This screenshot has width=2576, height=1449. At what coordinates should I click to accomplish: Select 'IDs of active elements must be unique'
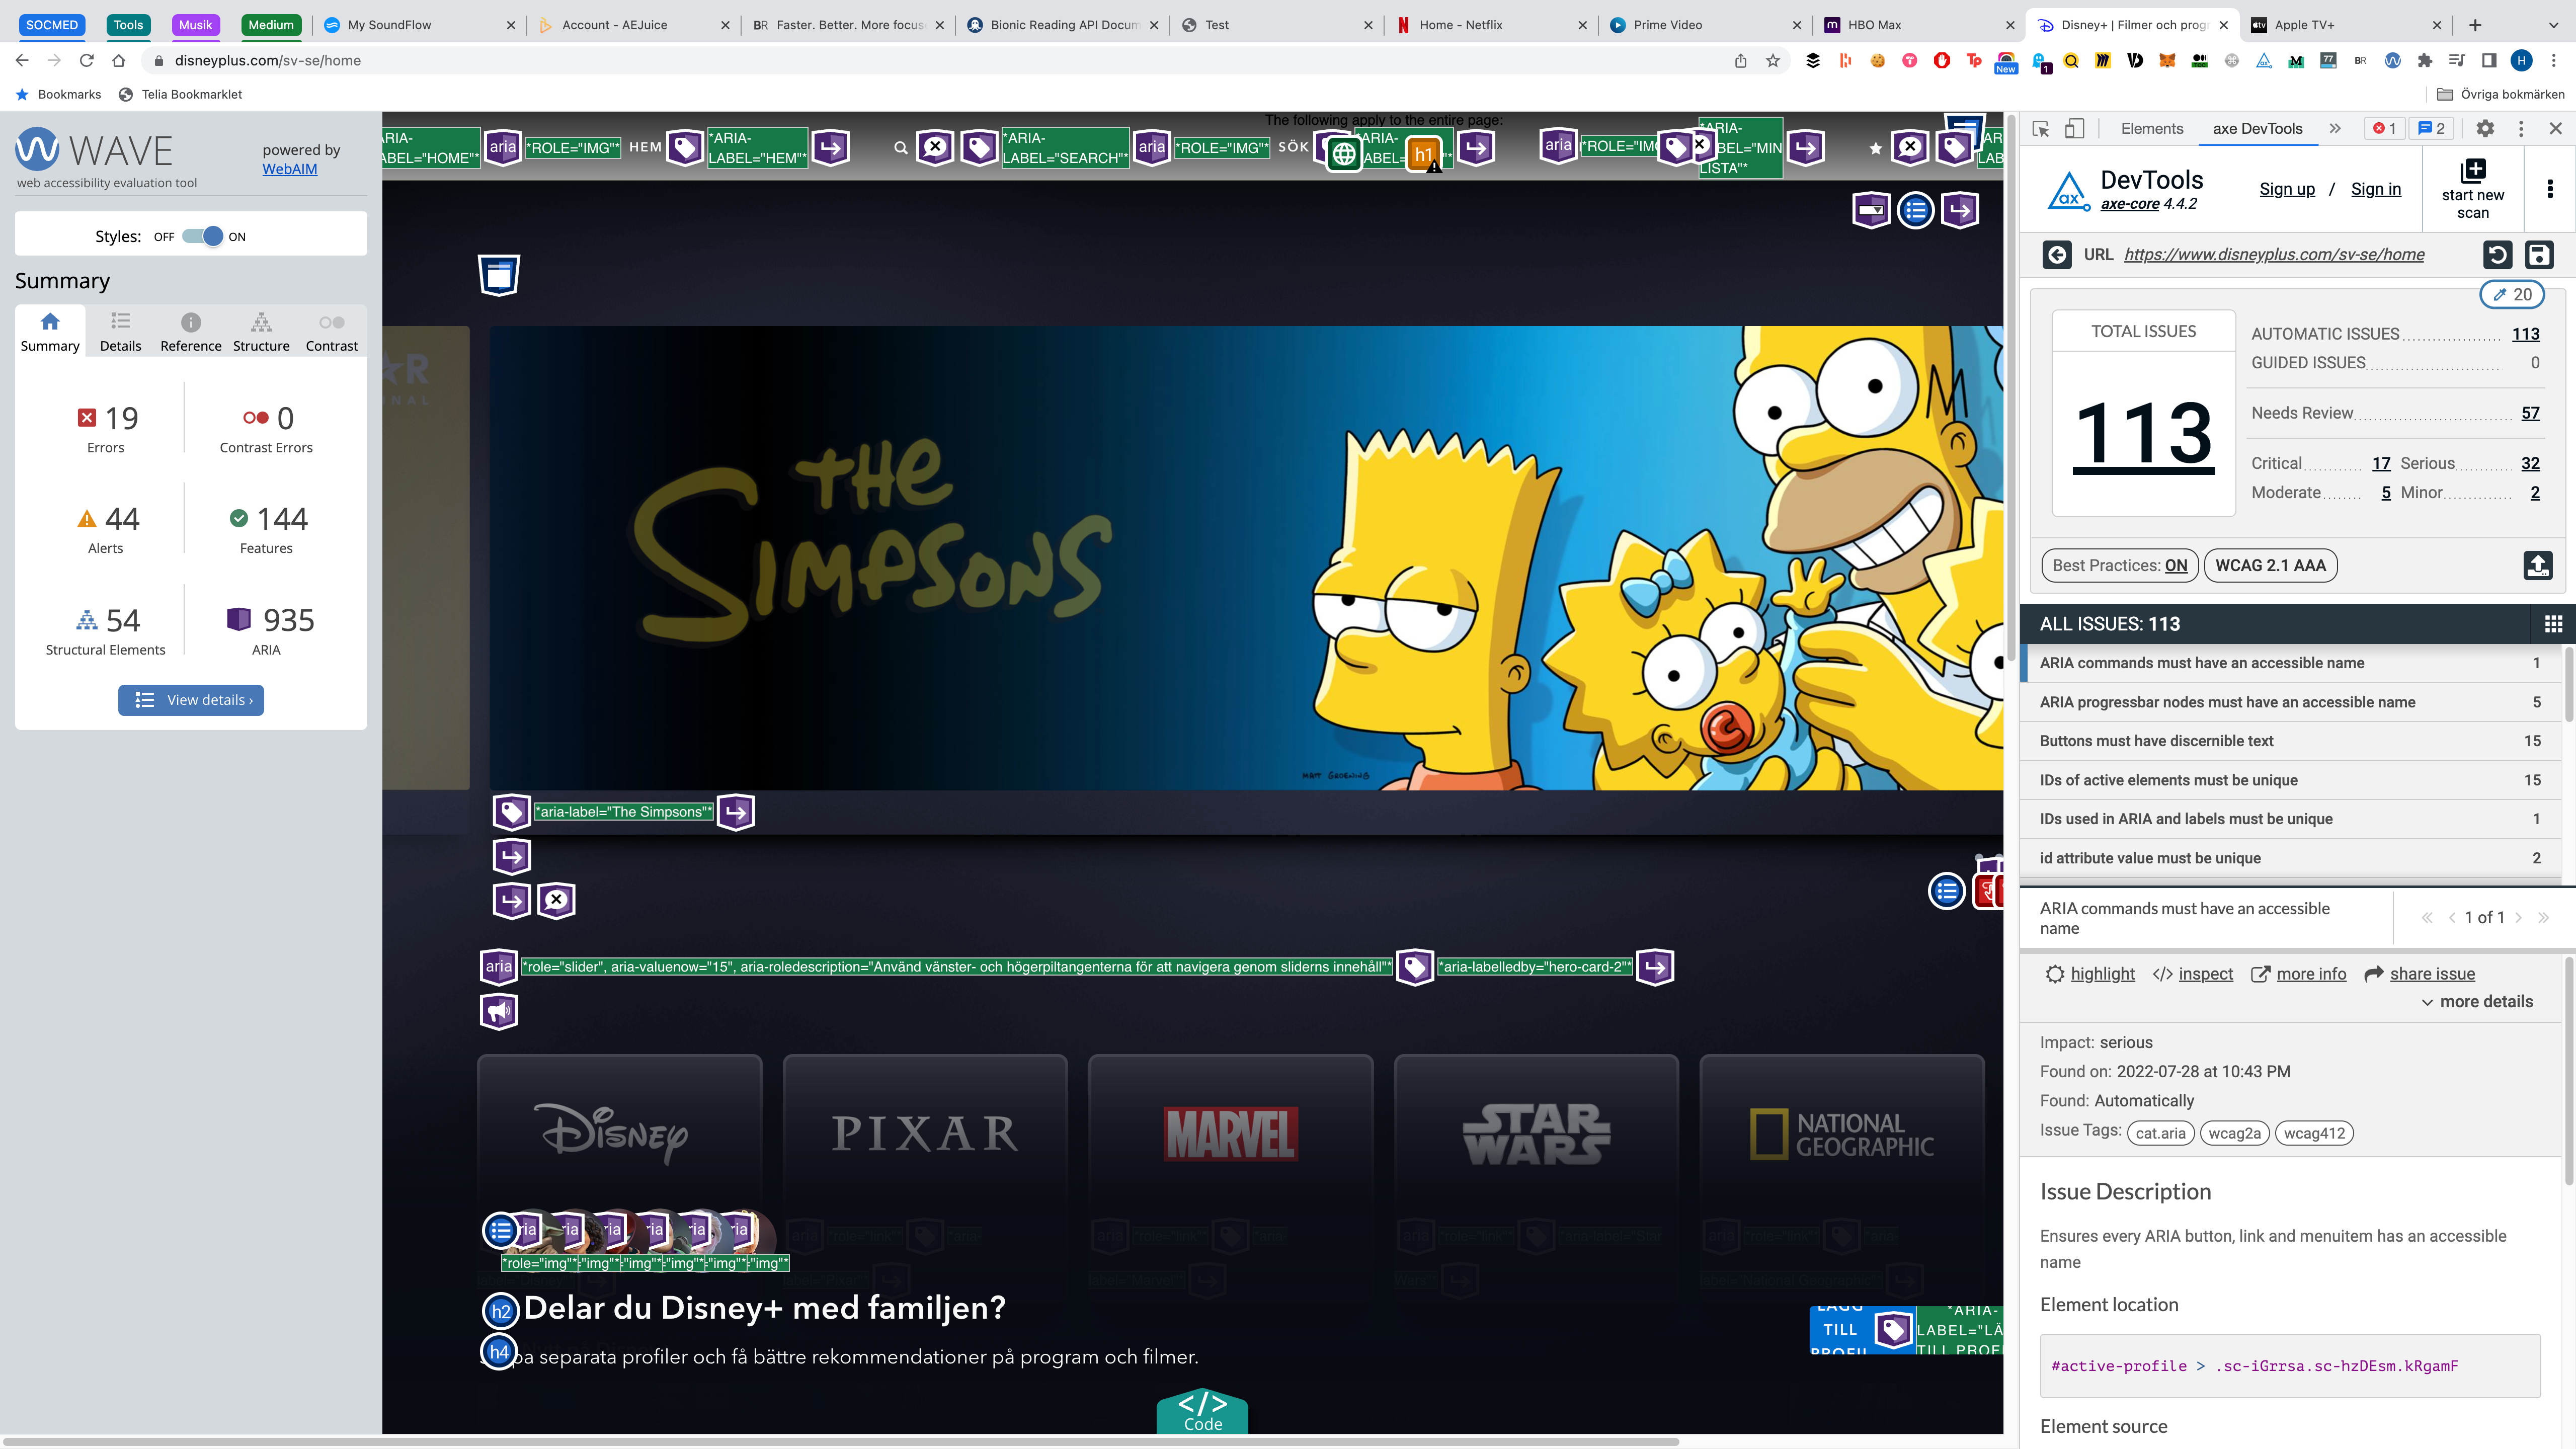(x=2291, y=780)
